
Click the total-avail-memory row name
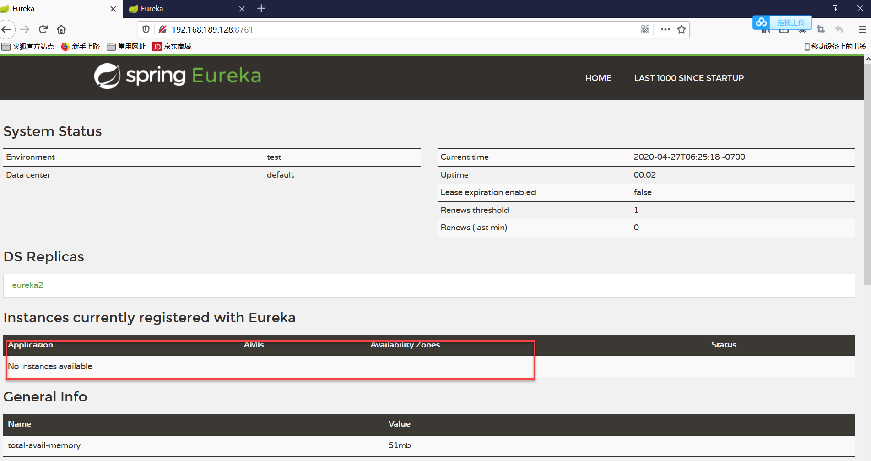(44, 445)
